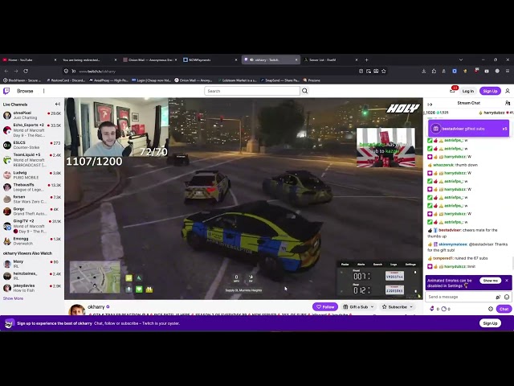This screenshot has height=386, width=514.
Task: Click the Sign Up button in top navigation
Action: 490,91
